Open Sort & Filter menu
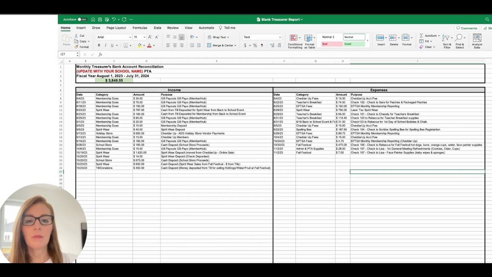Image resolution: width=492 pixels, height=277 pixels. [447, 42]
